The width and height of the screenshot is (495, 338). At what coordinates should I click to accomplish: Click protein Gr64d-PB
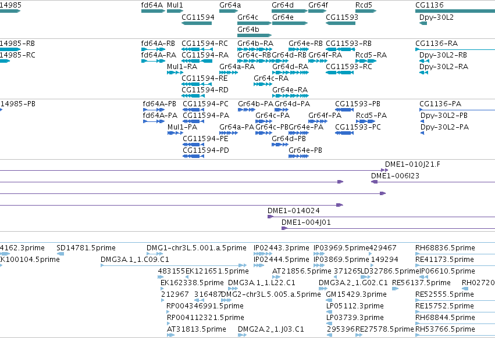[280, 145]
